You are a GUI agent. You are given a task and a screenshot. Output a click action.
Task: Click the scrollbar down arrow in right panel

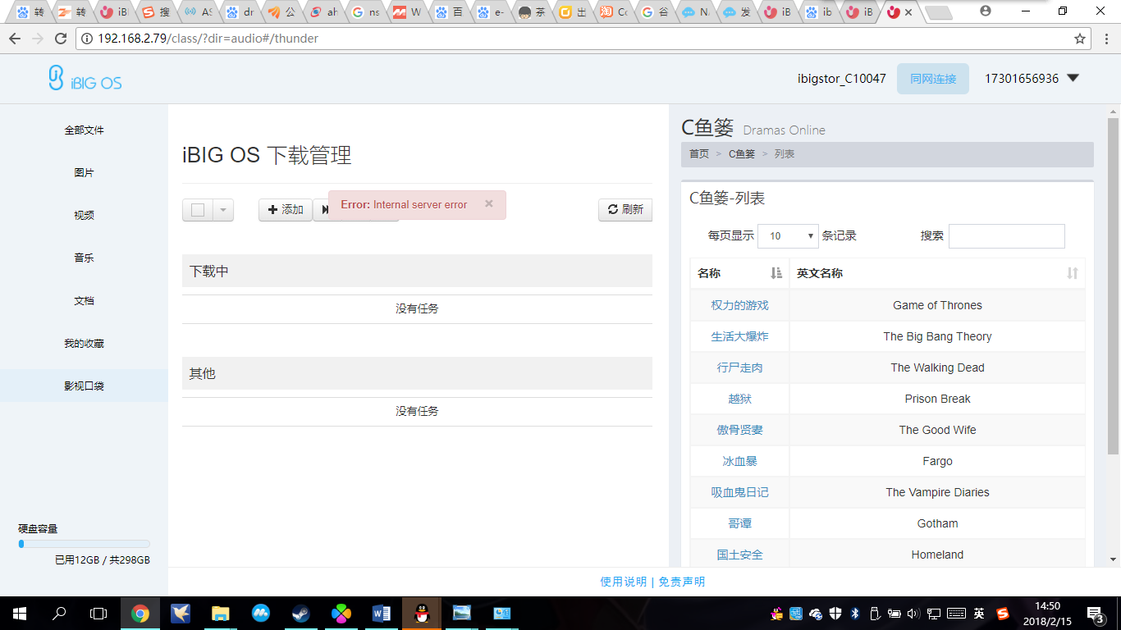1114,559
